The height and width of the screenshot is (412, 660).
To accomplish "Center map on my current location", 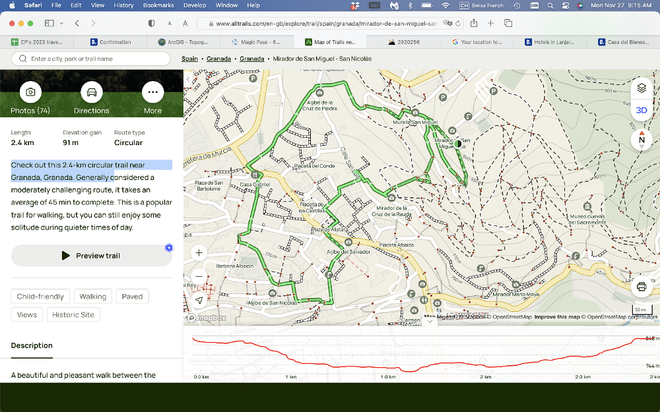I will pyautogui.click(x=199, y=301).
